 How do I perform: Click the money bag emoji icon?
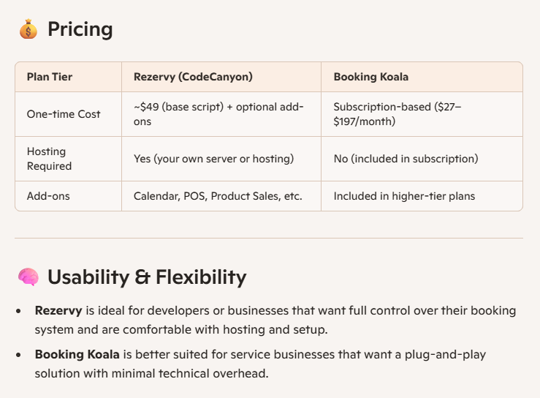[28, 29]
